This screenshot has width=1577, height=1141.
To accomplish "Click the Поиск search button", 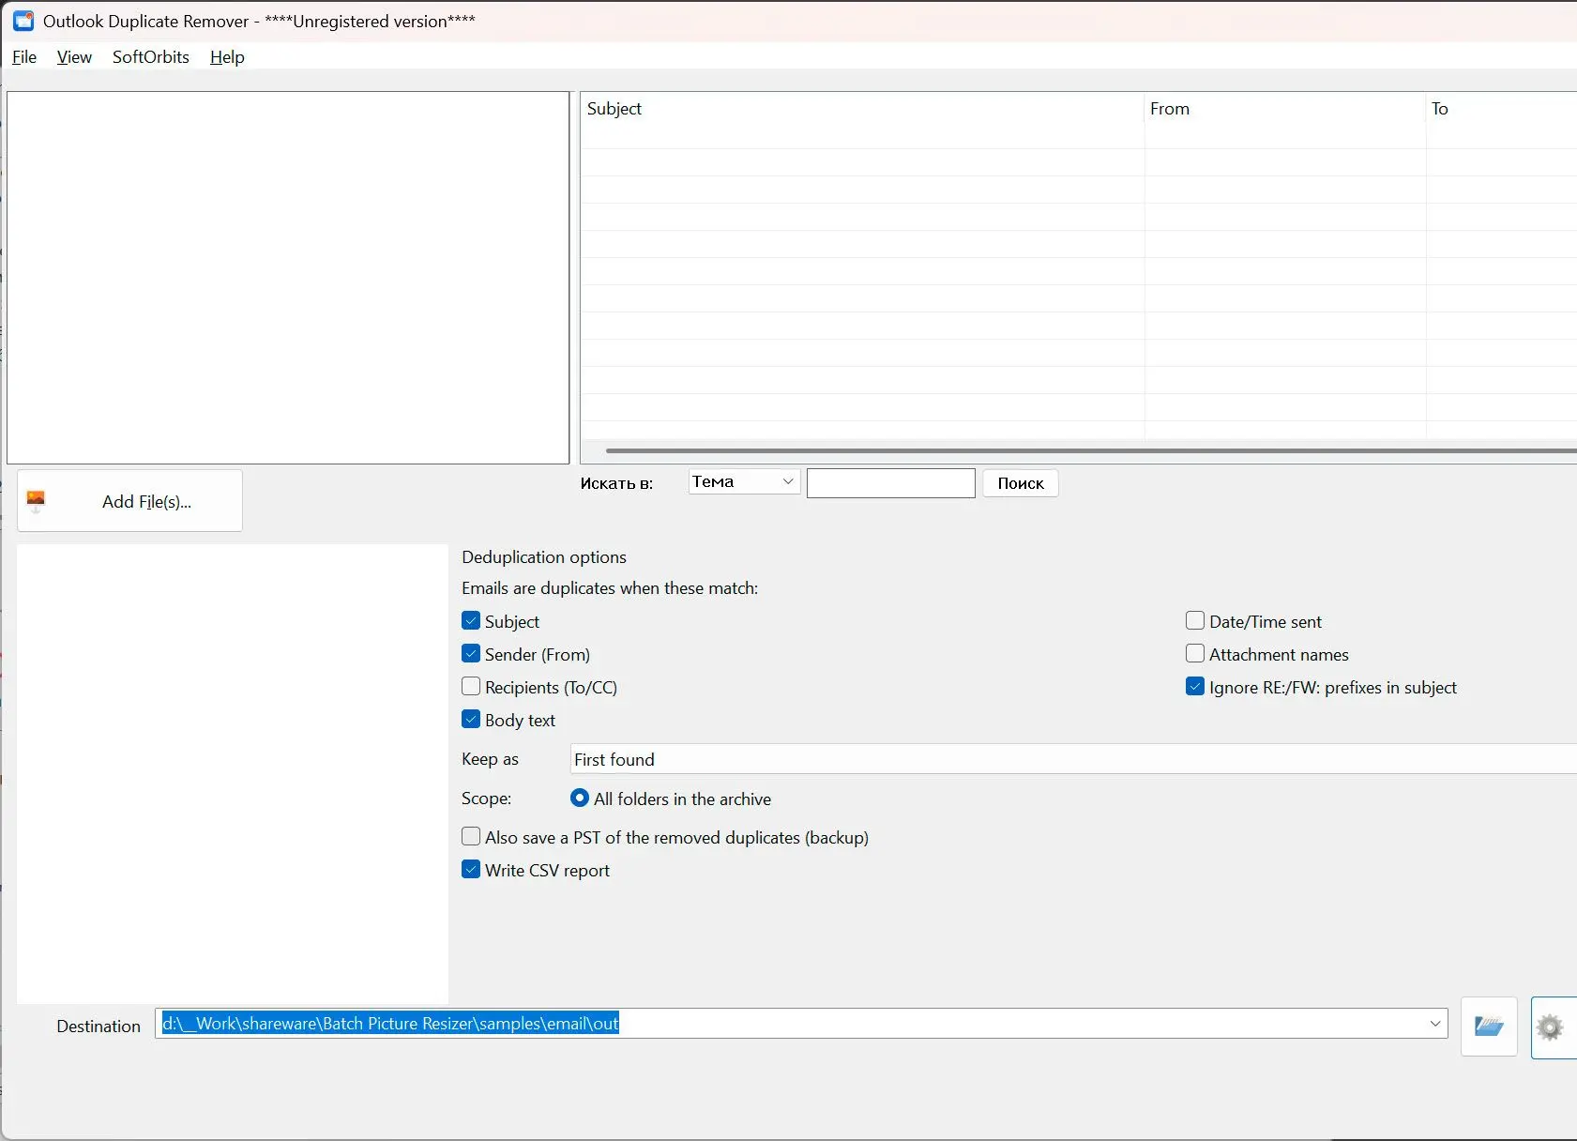I will click(x=1021, y=483).
